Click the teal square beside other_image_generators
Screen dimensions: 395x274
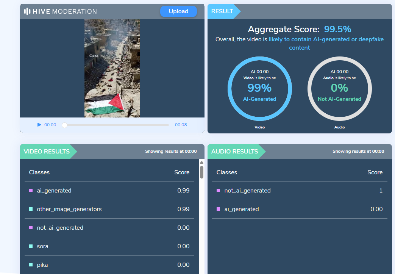pos(31,209)
